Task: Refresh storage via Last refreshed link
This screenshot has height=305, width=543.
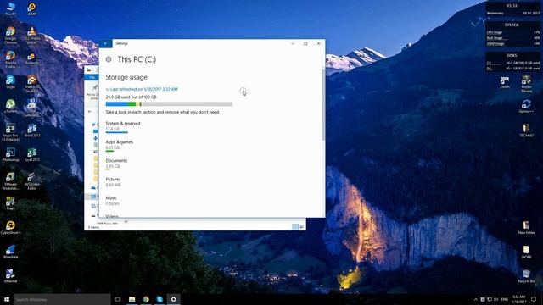Action: [142, 89]
